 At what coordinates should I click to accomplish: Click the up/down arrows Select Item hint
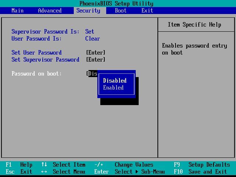[63, 165]
